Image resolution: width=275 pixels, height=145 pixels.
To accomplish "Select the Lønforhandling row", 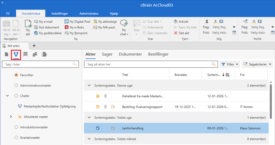I will point(176,128).
